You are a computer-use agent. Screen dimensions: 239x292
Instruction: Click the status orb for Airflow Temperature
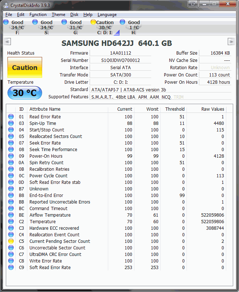pos(11,215)
